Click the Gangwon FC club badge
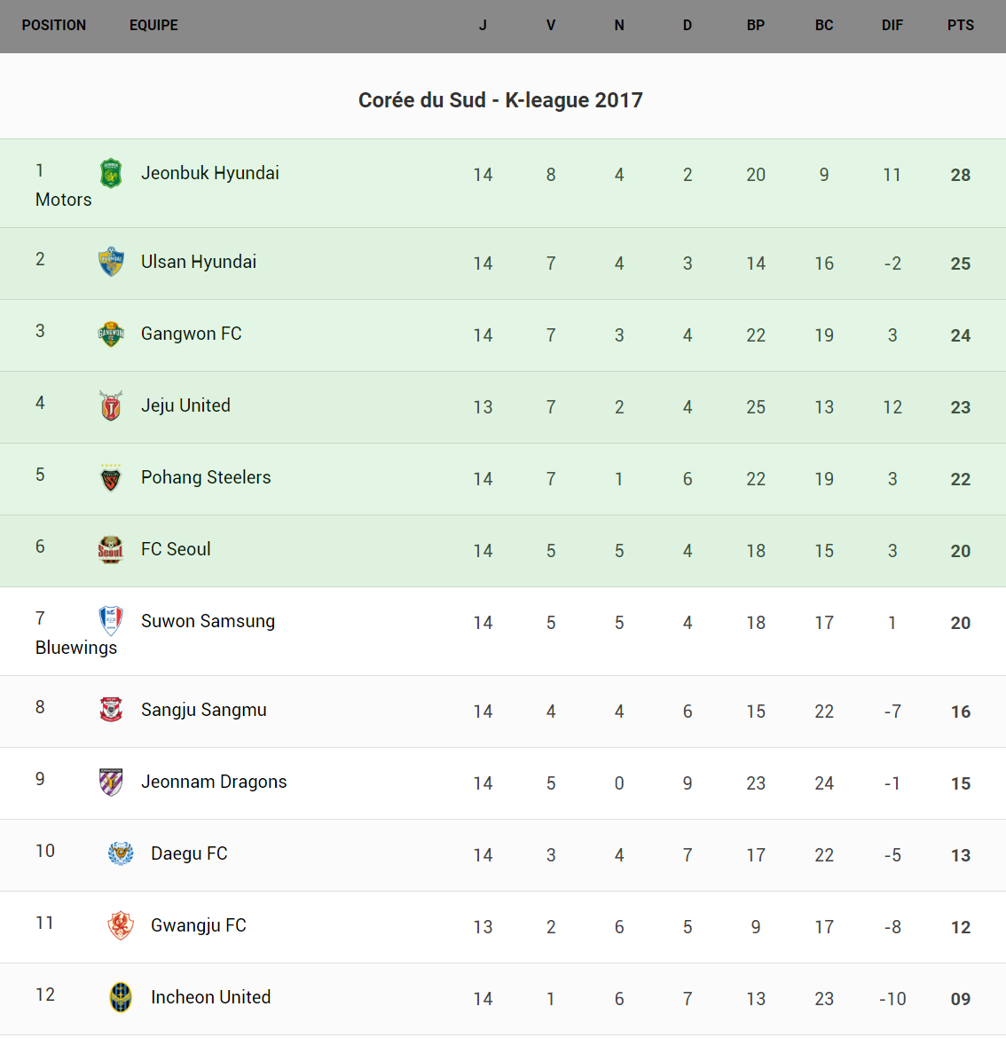Viewport: 1006px width, 1038px height. 111,334
